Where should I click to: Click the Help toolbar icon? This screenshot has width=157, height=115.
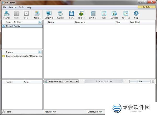pos(136,15)
